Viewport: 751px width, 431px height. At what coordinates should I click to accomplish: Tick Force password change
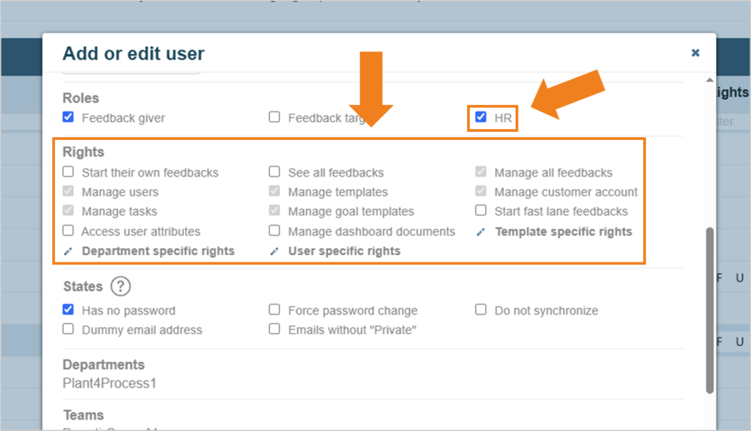(274, 309)
